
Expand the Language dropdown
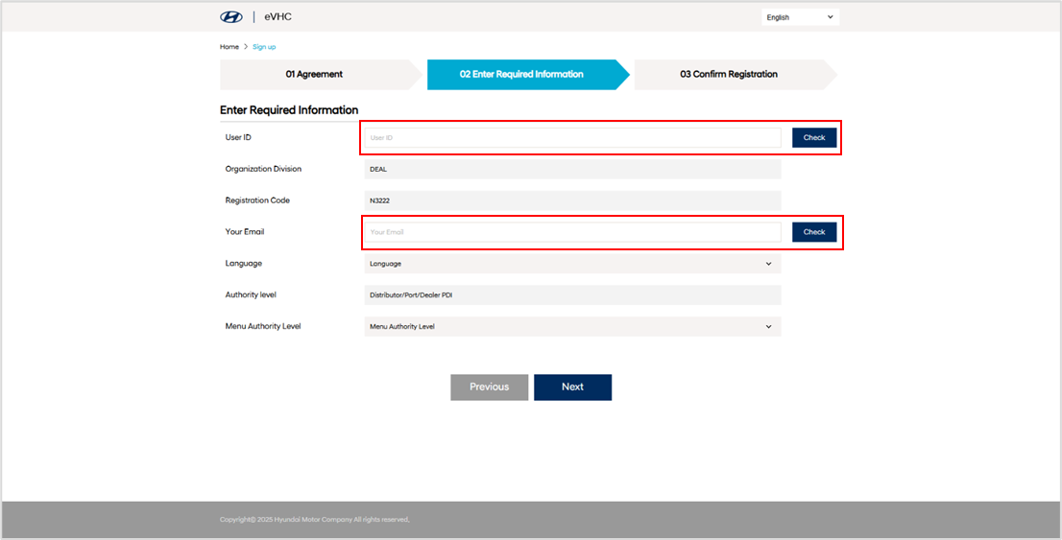(572, 263)
